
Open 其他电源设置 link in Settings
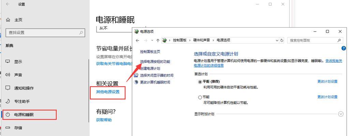point(108,92)
